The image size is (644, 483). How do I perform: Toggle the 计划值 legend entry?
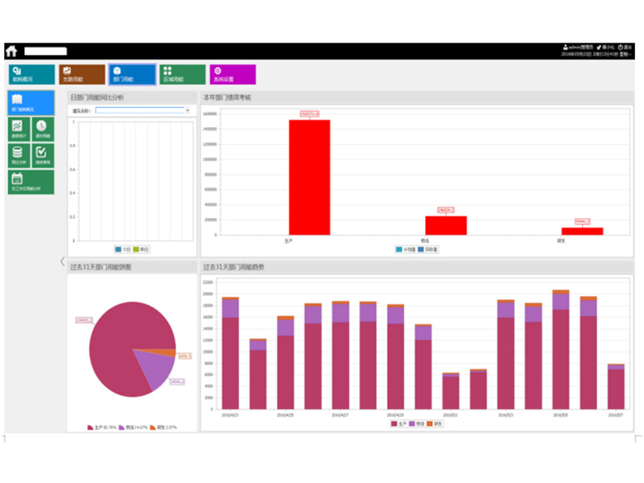click(406, 250)
